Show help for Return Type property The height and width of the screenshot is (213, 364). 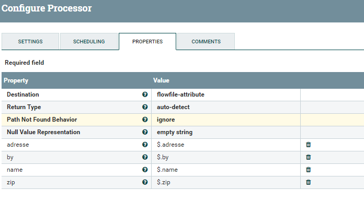point(145,107)
